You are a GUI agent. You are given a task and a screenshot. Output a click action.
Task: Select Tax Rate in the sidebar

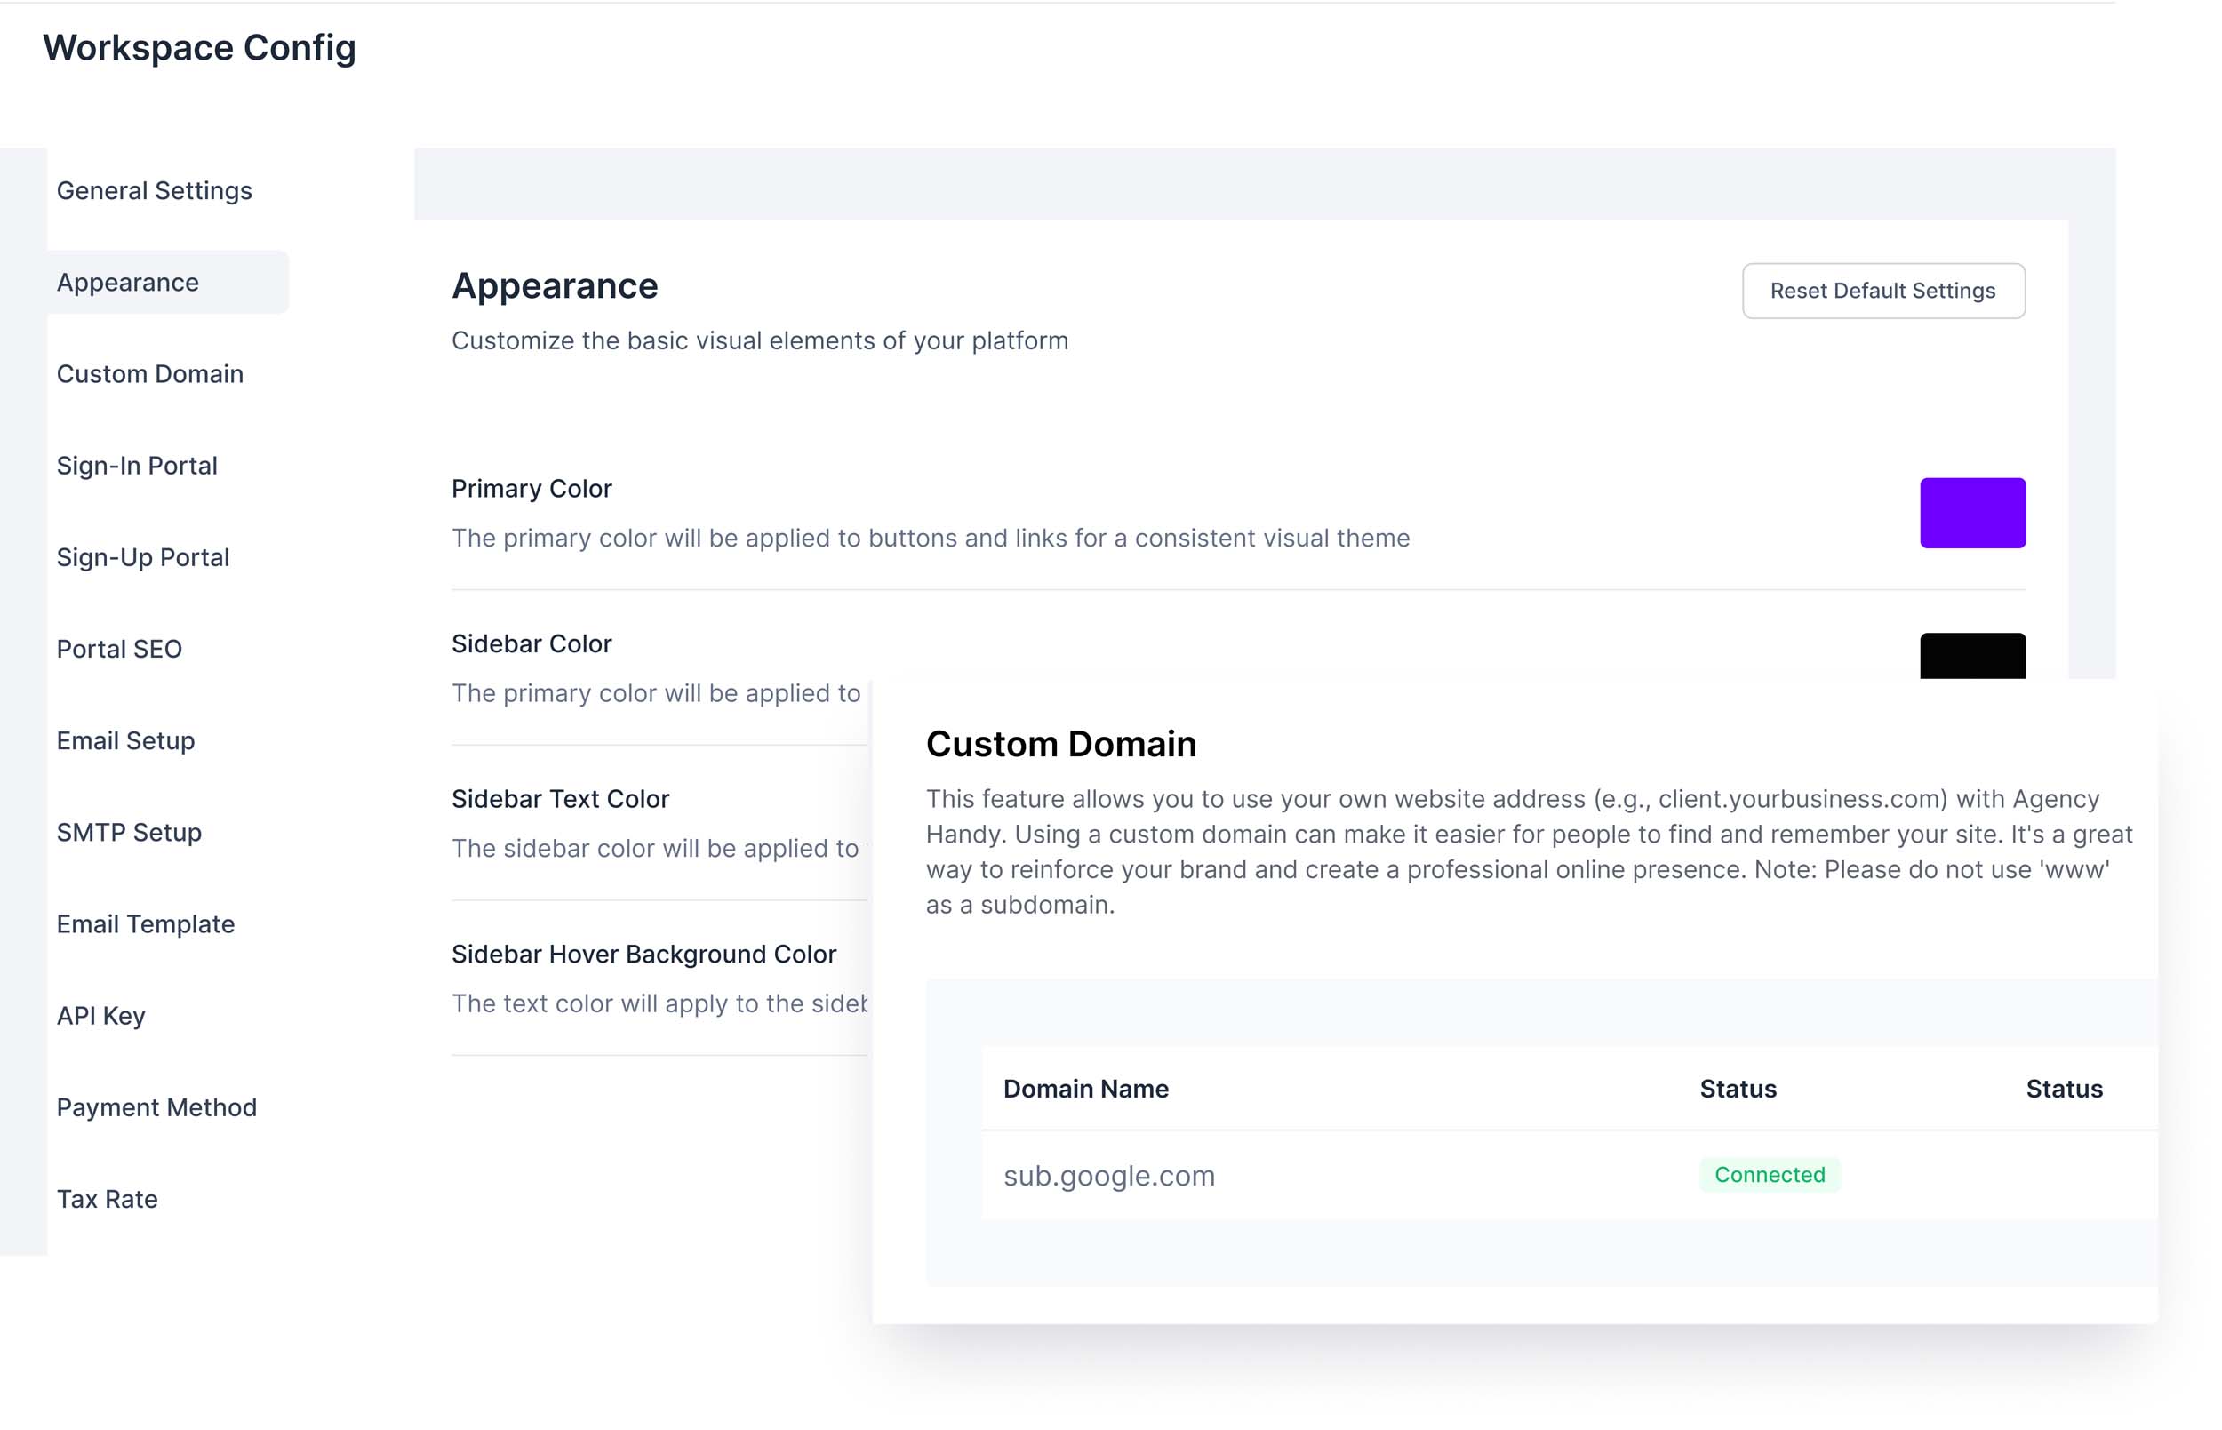pyautogui.click(x=108, y=1199)
